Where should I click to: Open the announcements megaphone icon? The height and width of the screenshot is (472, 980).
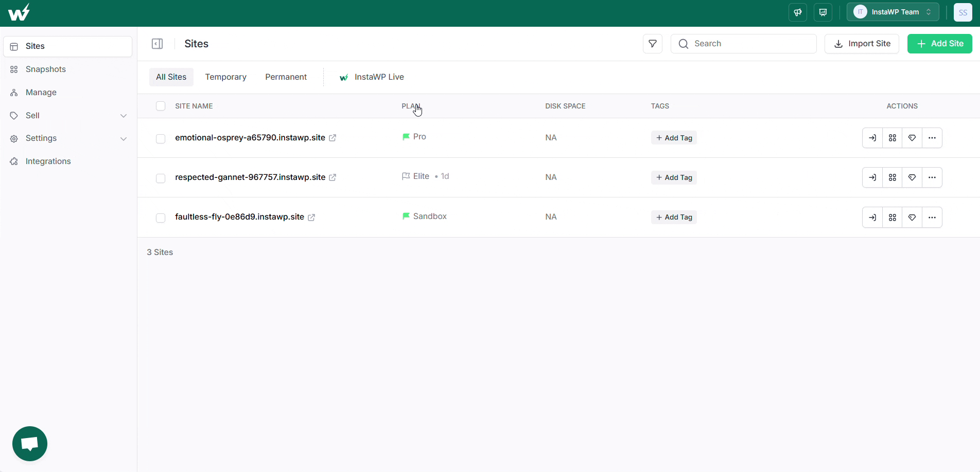[x=797, y=12]
